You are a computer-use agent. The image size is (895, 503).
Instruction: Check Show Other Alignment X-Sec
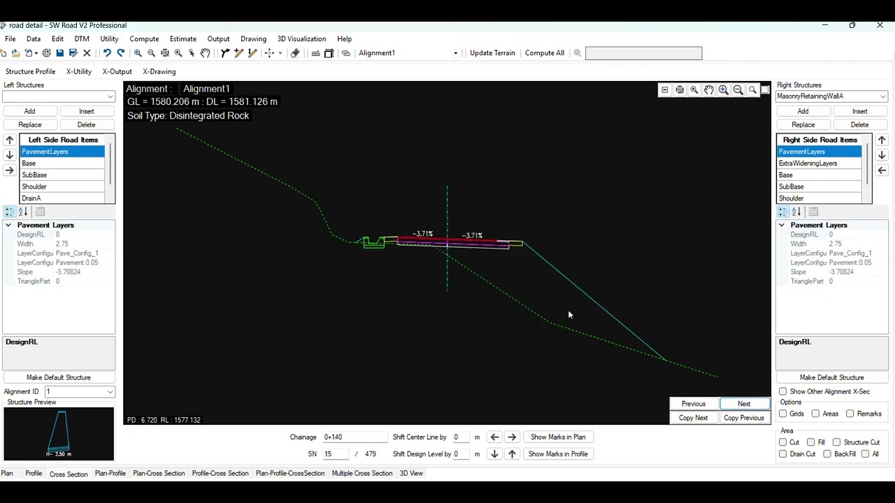point(783,392)
